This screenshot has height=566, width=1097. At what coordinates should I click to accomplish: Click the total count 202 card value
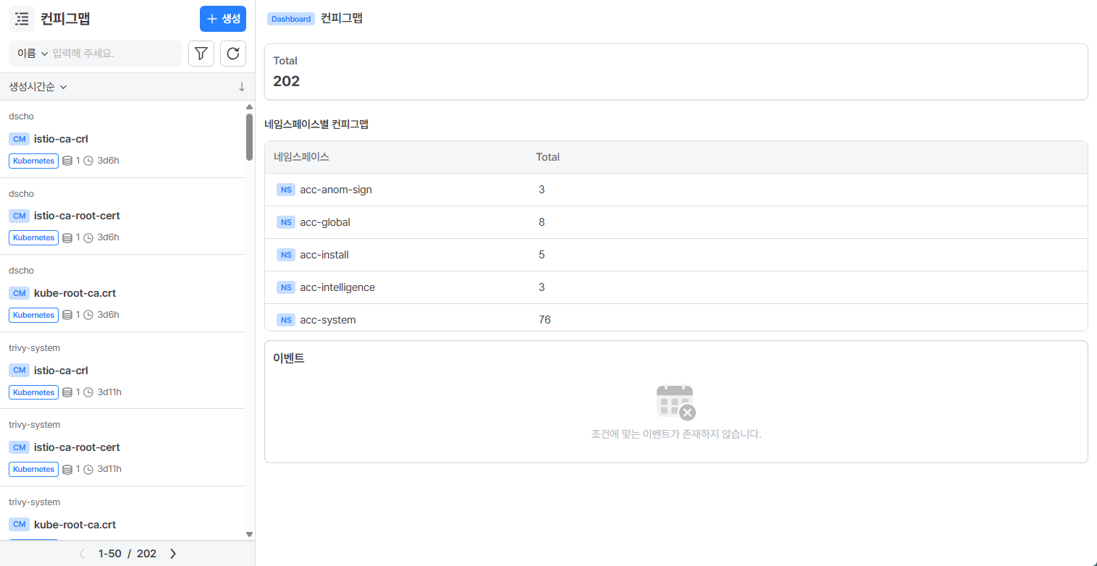click(286, 81)
